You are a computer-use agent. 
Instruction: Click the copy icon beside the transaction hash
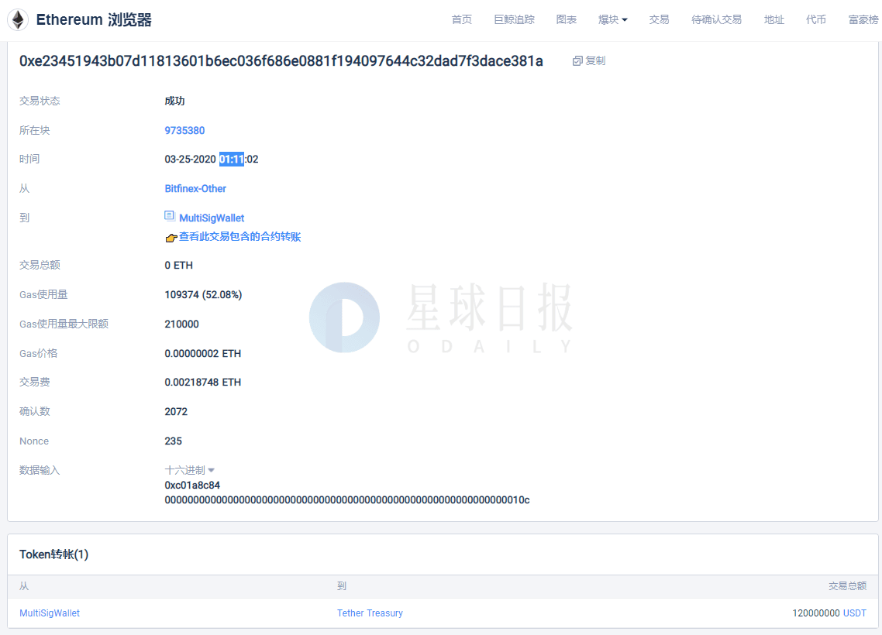(577, 60)
